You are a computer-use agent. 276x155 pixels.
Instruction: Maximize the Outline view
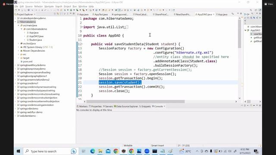(x=260, y=14)
